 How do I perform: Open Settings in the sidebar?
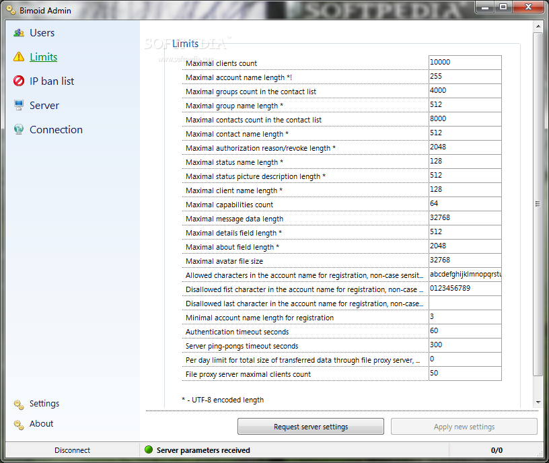tap(44, 404)
